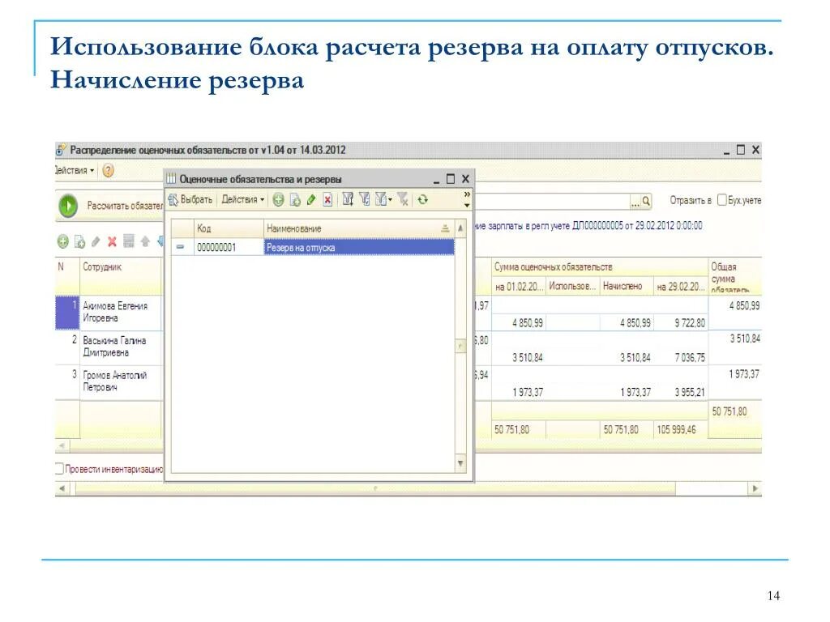This screenshot has width=830, height=622.
Task: Click the green Рассчитать обязательства run icon
Action: point(68,206)
